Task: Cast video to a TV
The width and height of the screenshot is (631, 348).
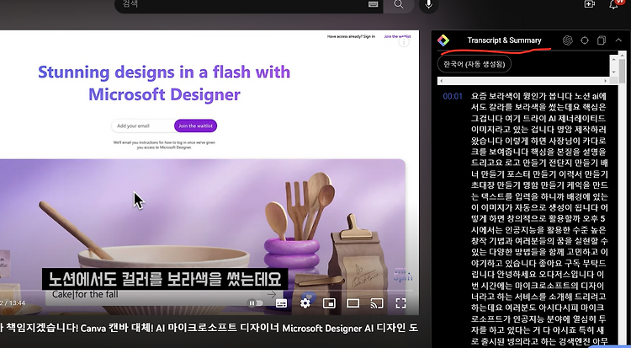Action: click(377, 303)
